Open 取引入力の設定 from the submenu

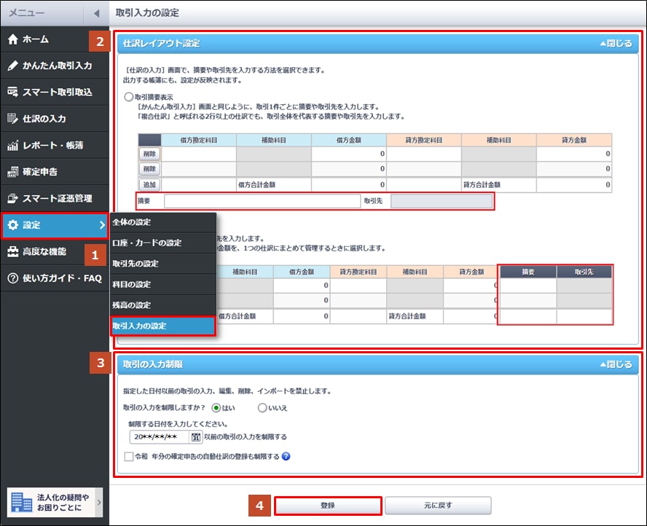tap(163, 326)
